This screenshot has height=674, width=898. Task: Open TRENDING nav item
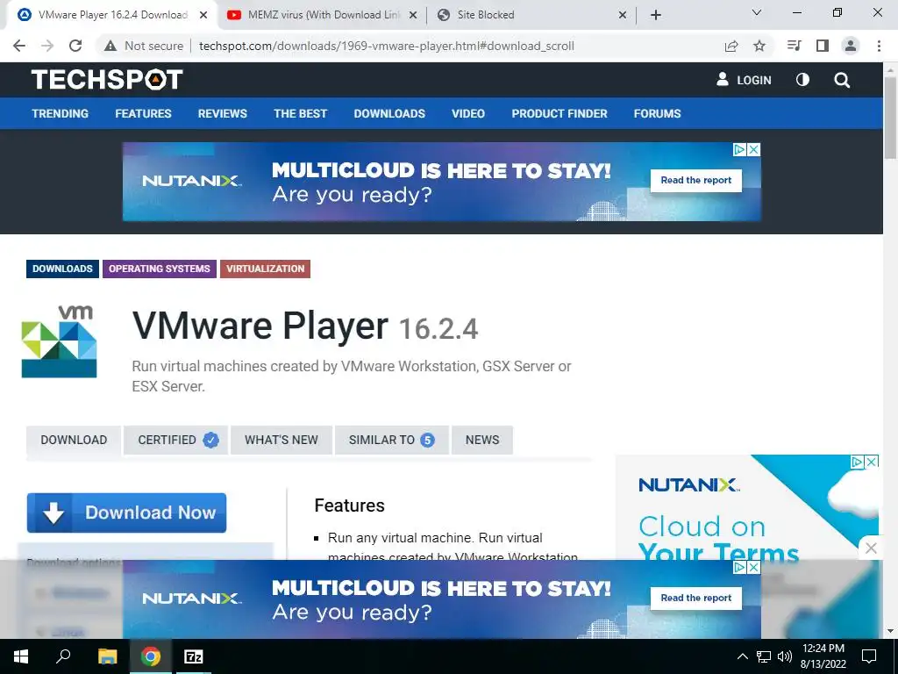pyautogui.click(x=61, y=113)
